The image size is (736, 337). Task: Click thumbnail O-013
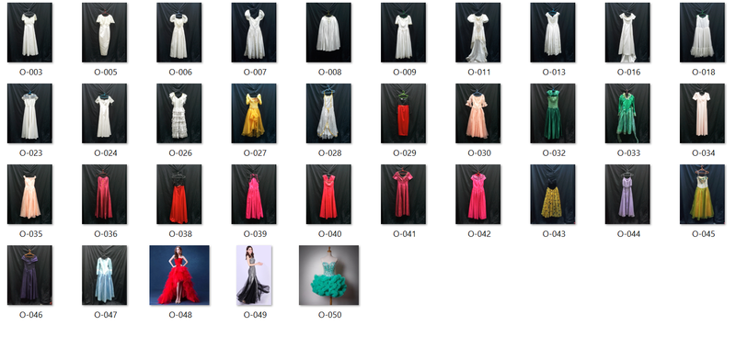coord(553,32)
